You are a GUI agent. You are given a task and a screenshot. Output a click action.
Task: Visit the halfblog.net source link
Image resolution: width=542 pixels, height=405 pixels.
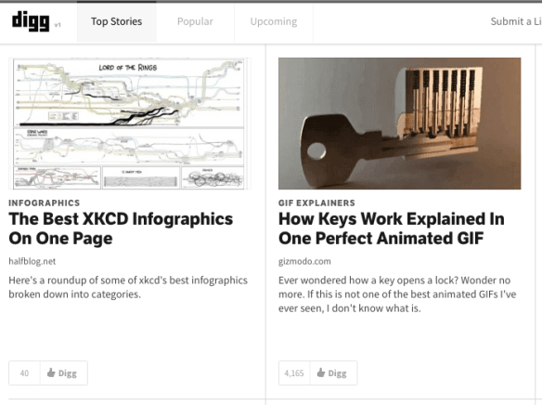click(x=32, y=261)
